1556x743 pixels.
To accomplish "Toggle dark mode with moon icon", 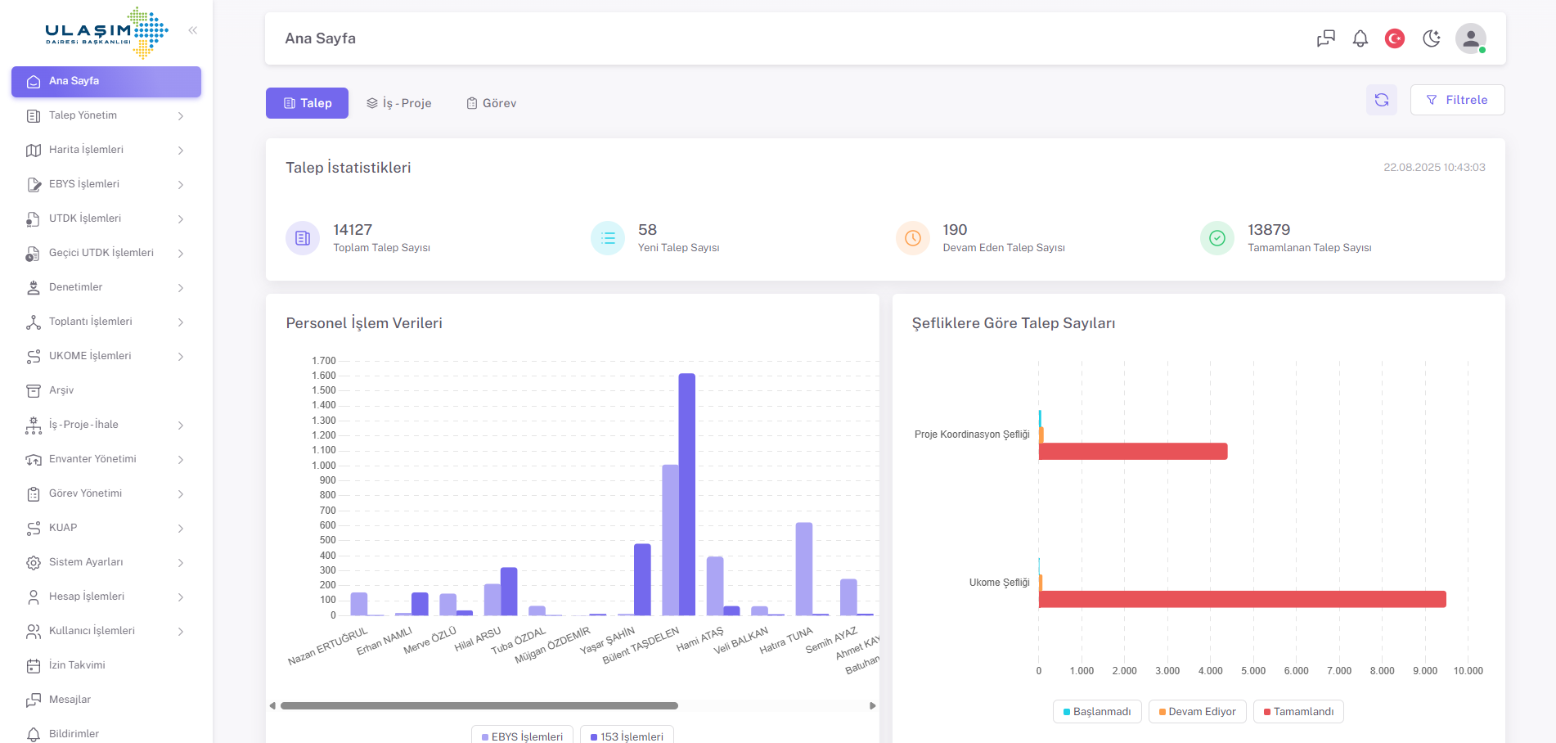I will (x=1431, y=38).
